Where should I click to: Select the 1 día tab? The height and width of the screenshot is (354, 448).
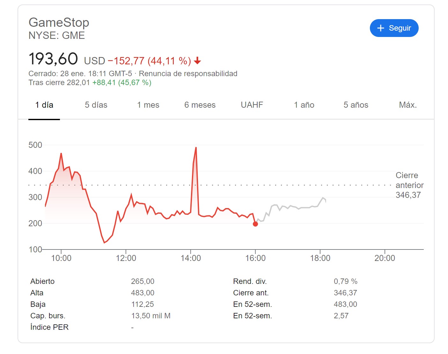44,105
